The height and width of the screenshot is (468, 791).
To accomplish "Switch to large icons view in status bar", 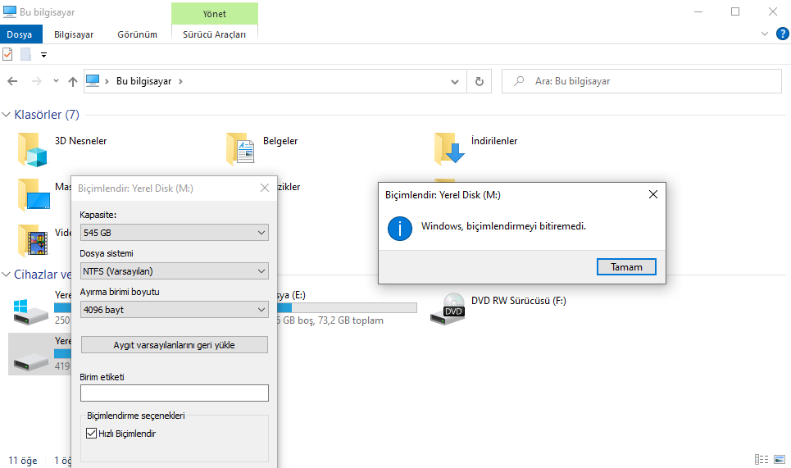I will pos(780,460).
